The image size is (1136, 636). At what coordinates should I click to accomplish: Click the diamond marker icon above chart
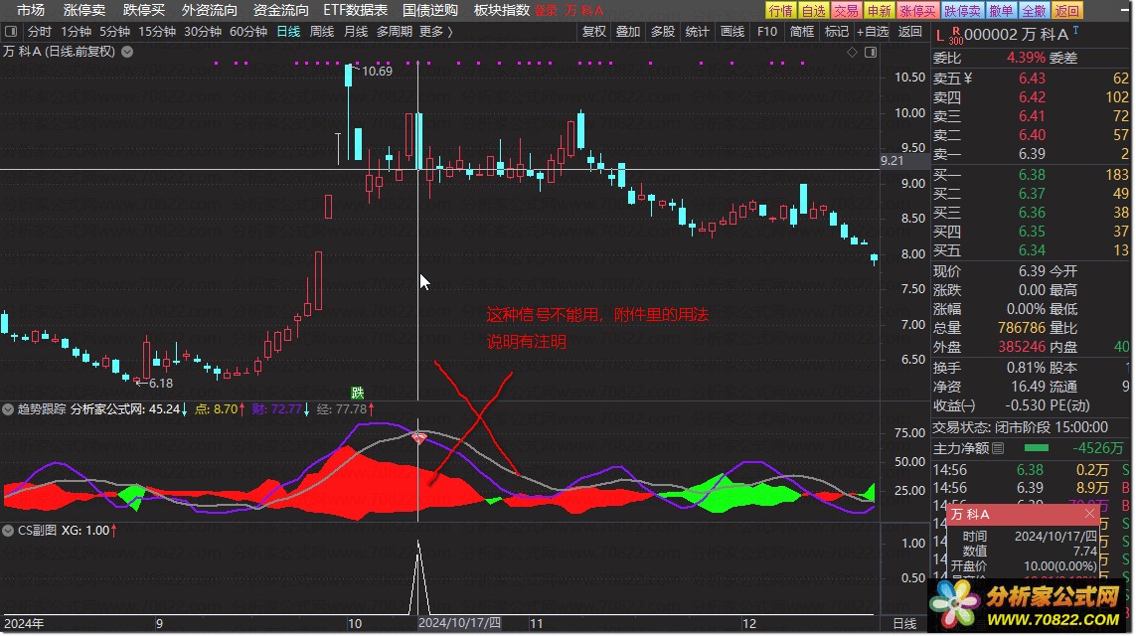pyautogui.click(x=852, y=52)
